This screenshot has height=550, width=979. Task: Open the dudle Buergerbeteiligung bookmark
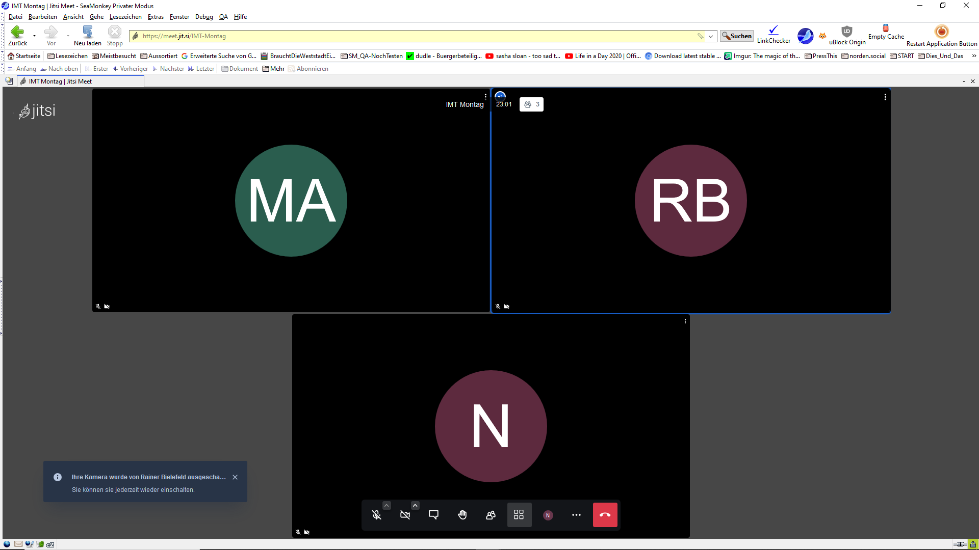tap(444, 56)
